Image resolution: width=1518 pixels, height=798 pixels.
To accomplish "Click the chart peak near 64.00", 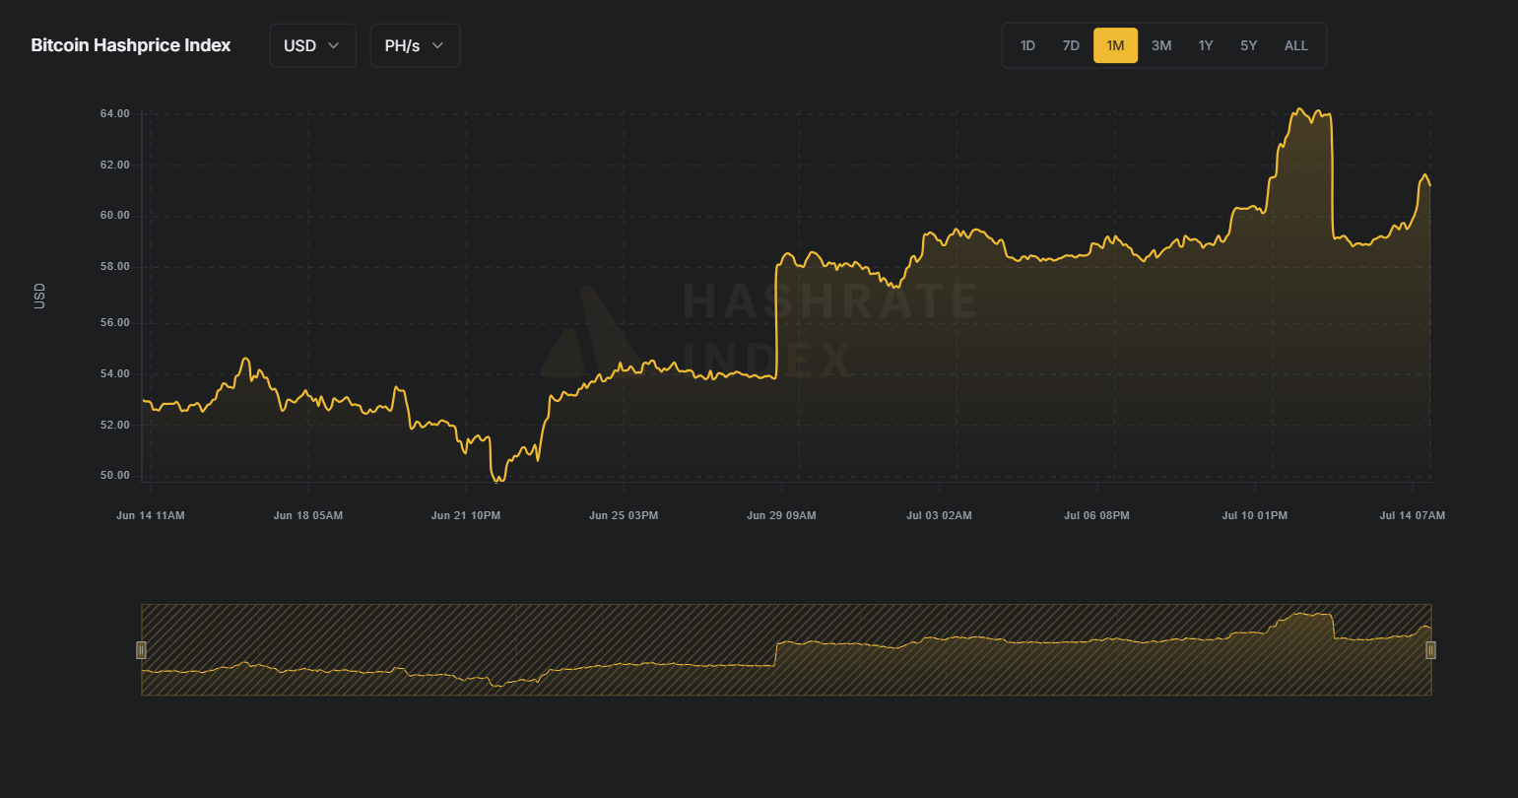I will (x=1300, y=109).
